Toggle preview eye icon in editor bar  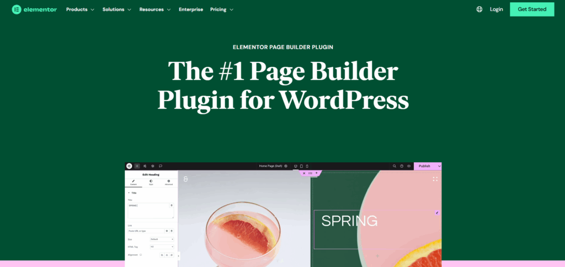click(409, 166)
